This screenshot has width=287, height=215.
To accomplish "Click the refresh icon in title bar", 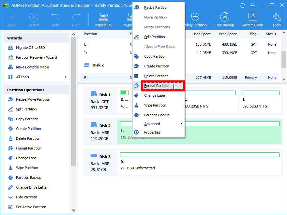I will tap(243, 6).
